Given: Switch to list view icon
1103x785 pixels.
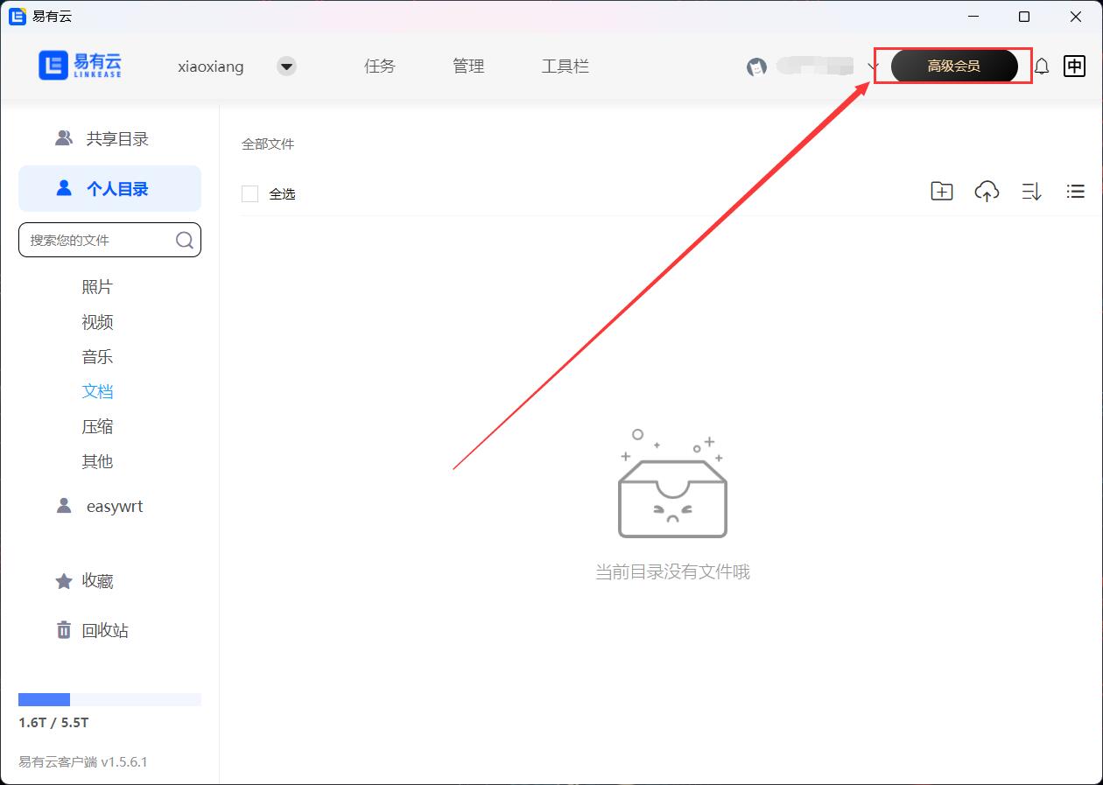Looking at the screenshot, I should coord(1076,191).
